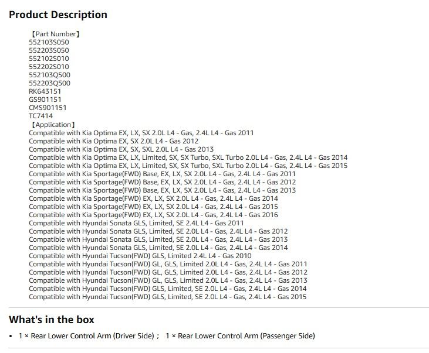Click the Application label

53,125
